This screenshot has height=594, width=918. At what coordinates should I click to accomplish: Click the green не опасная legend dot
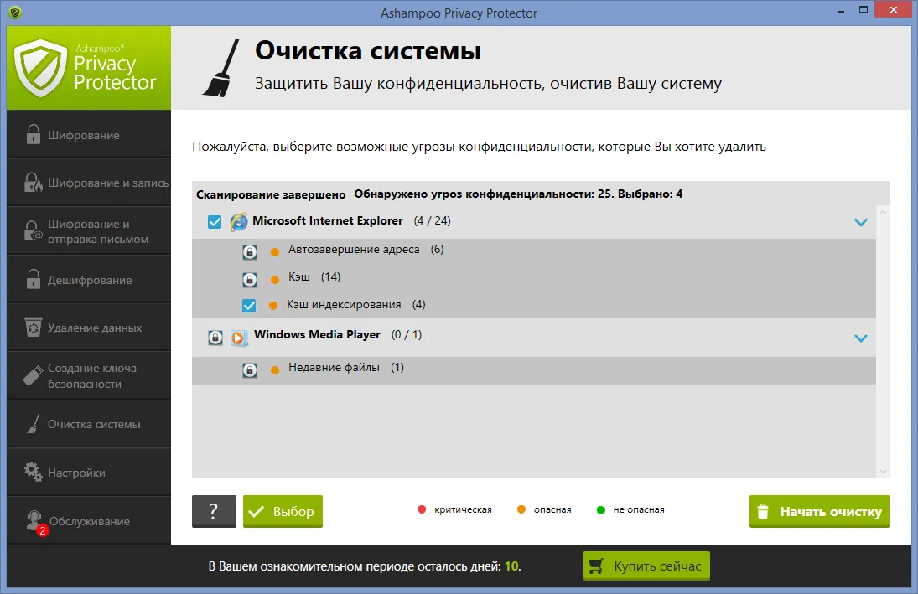coord(600,509)
